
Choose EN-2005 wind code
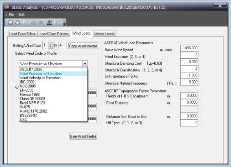click(x=53, y=90)
